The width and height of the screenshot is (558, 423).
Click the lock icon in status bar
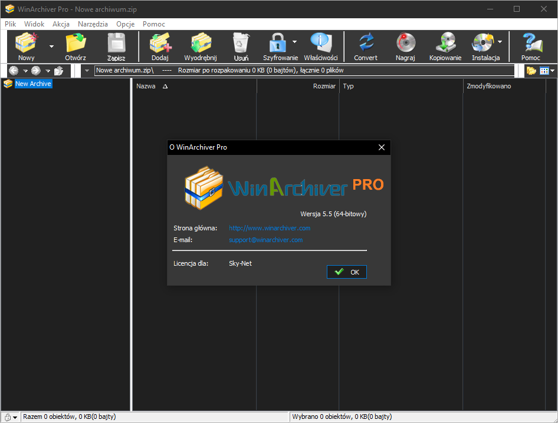point(7,417)
